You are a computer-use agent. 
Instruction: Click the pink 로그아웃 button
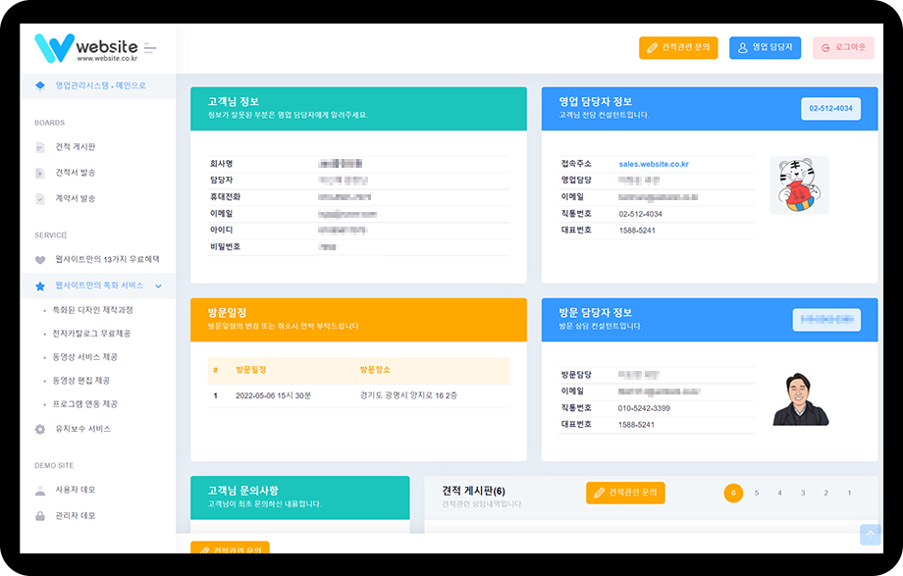(x=842, y=47)
